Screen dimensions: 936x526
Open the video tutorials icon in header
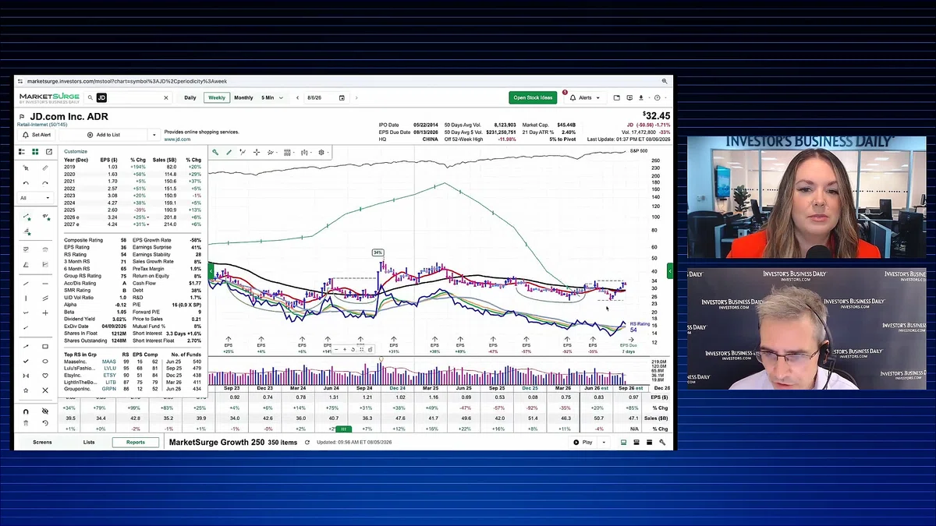click(629, 98)
